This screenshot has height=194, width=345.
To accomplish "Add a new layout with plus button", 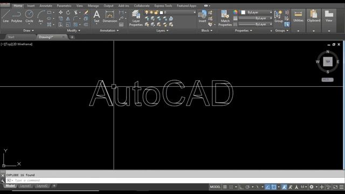I will click(54, 186).
